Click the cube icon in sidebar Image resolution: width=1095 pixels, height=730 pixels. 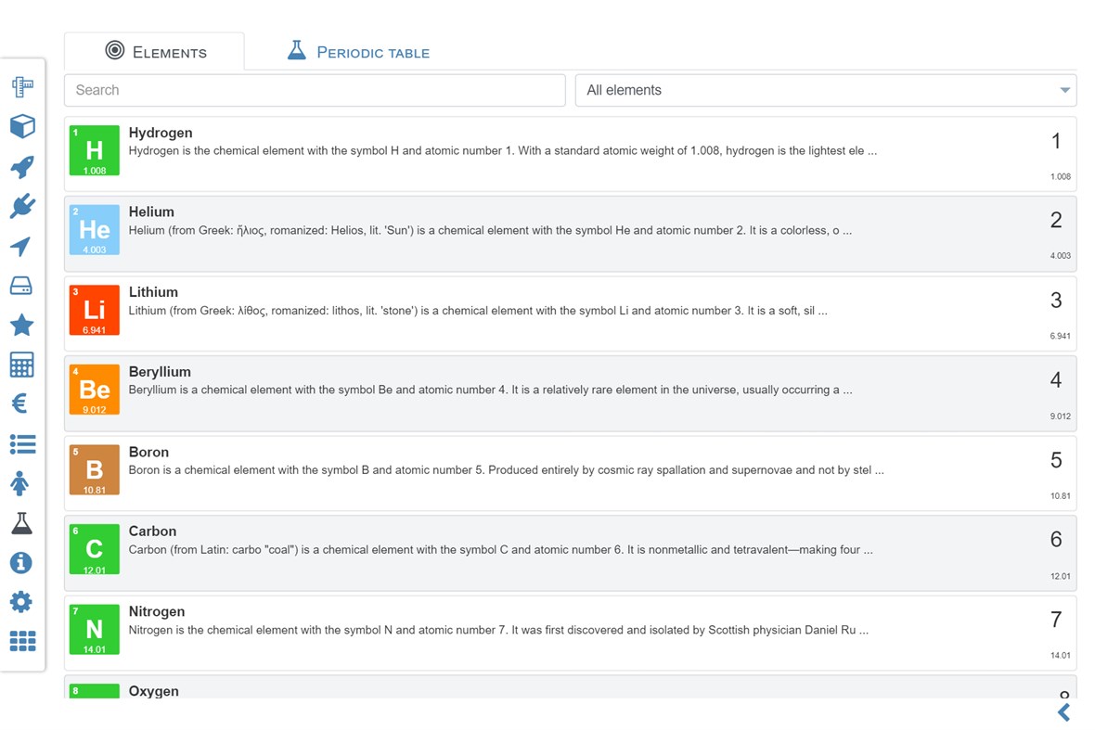[22, 126]
